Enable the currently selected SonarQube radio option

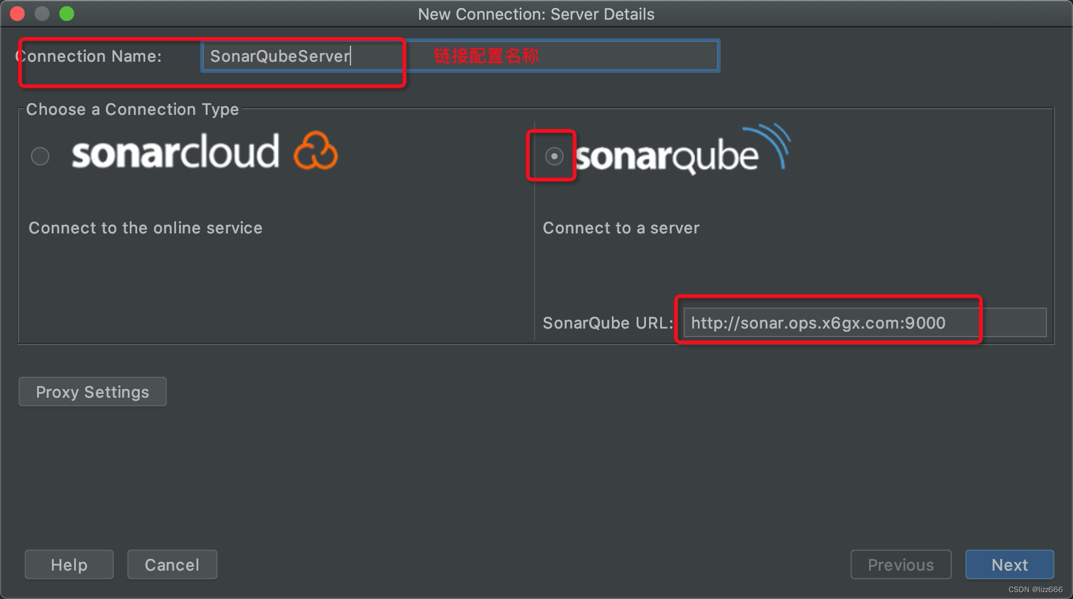pyautogui.click(x=553, y=156)
